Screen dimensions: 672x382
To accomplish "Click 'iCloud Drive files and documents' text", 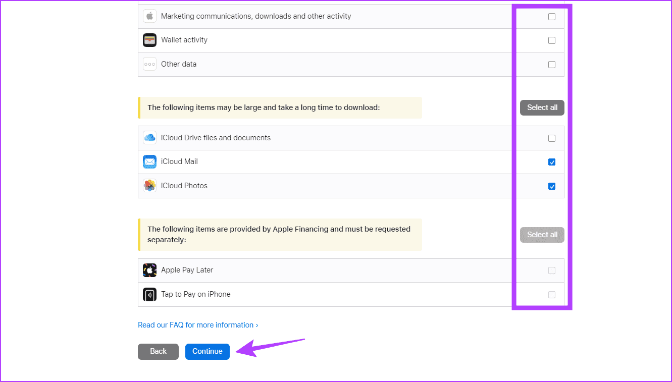I will click(216, 138).
